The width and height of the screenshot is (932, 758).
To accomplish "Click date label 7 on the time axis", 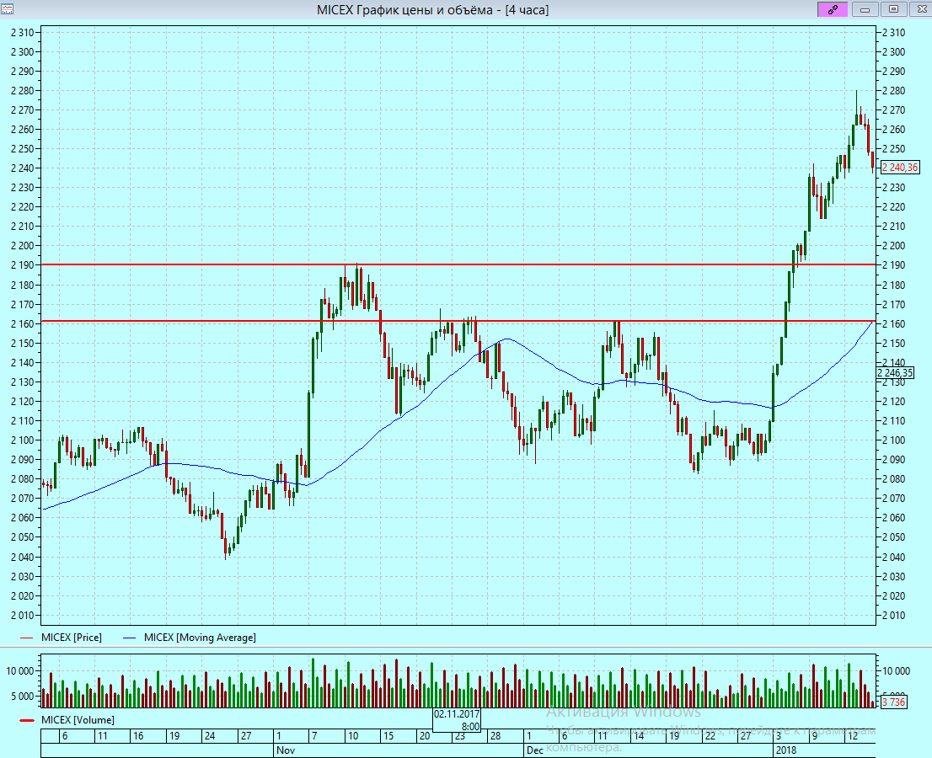I will tap(314, 736).
